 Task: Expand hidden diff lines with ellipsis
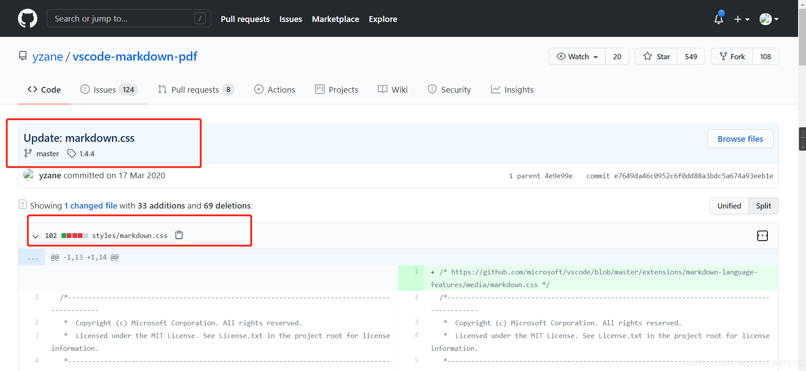click(x=32, y=257)
